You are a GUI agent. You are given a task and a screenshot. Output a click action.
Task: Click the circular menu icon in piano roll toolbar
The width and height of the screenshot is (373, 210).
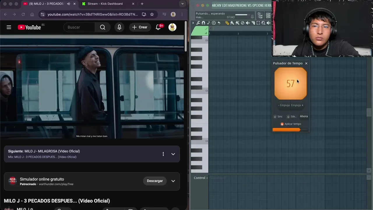pyautogui.click(x=214, y=23)
